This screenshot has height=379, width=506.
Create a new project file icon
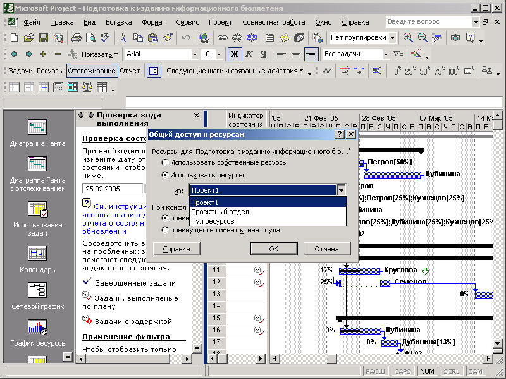click(14, 38)
